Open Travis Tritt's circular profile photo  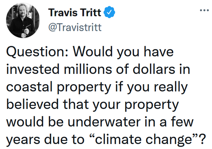pos(23,21)
